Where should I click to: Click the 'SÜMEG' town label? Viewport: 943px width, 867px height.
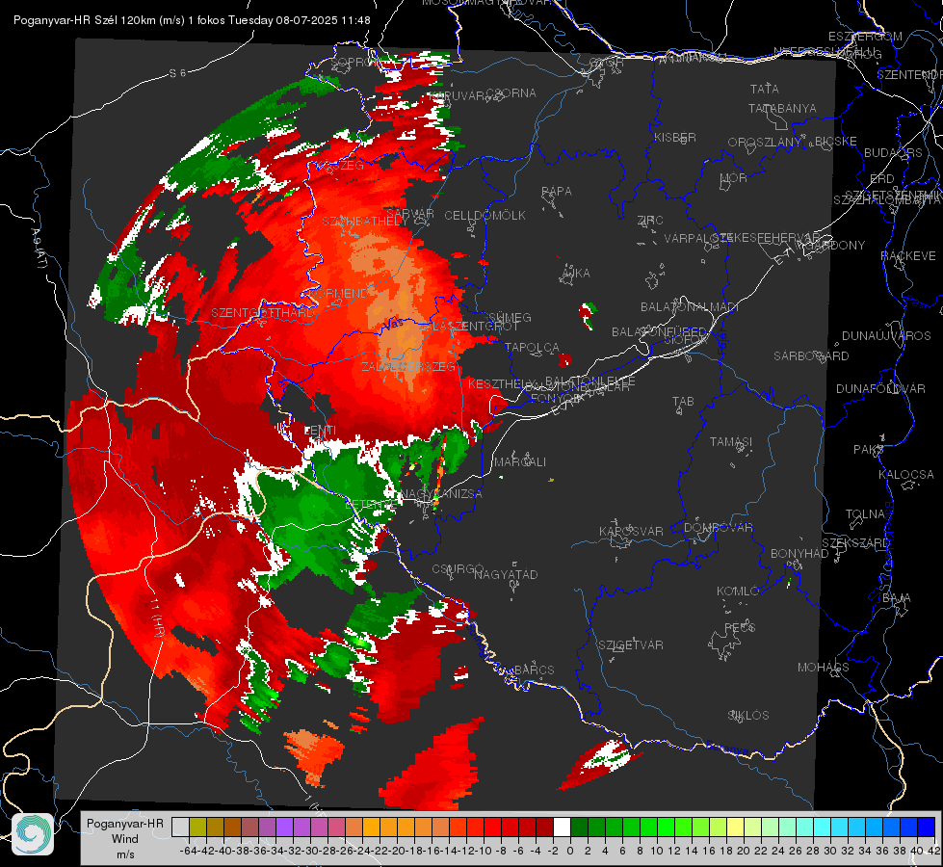510,317
